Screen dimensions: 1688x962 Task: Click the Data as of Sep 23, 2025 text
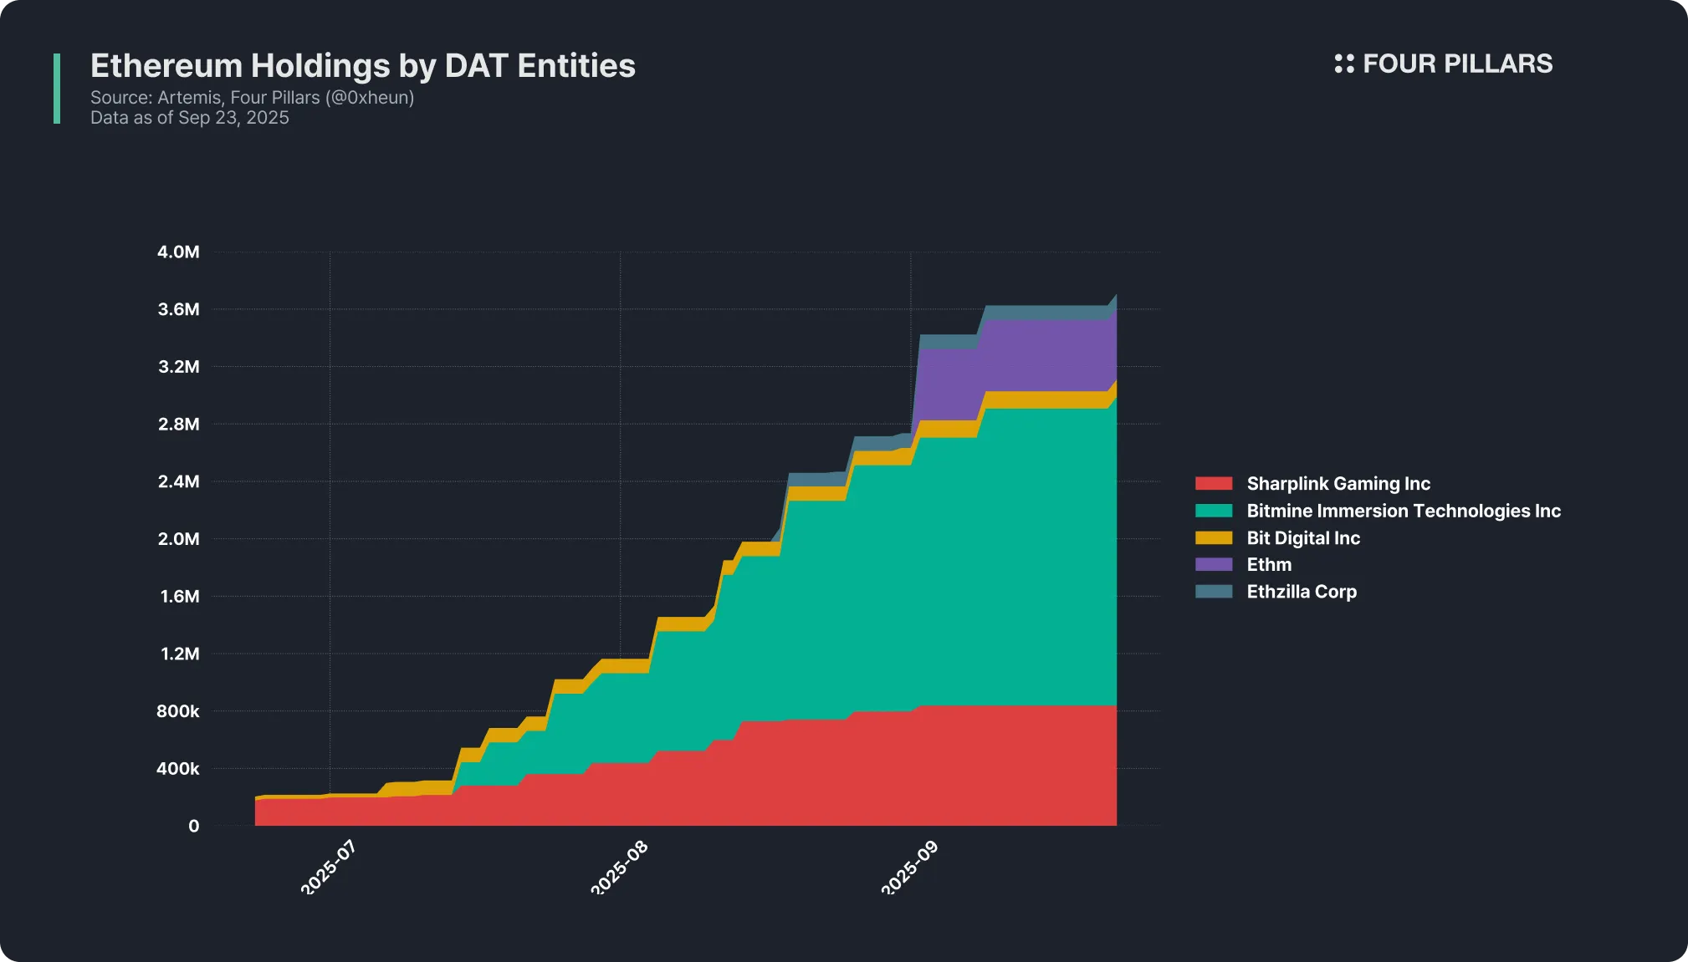[189, 118]
